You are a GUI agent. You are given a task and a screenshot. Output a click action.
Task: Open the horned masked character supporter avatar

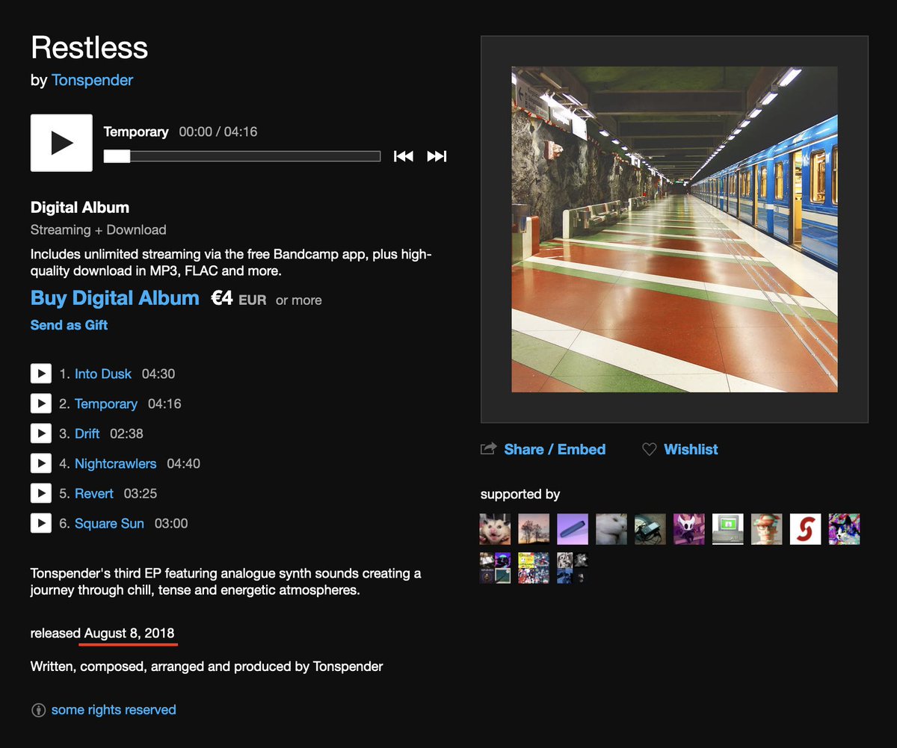coord(689,529)
